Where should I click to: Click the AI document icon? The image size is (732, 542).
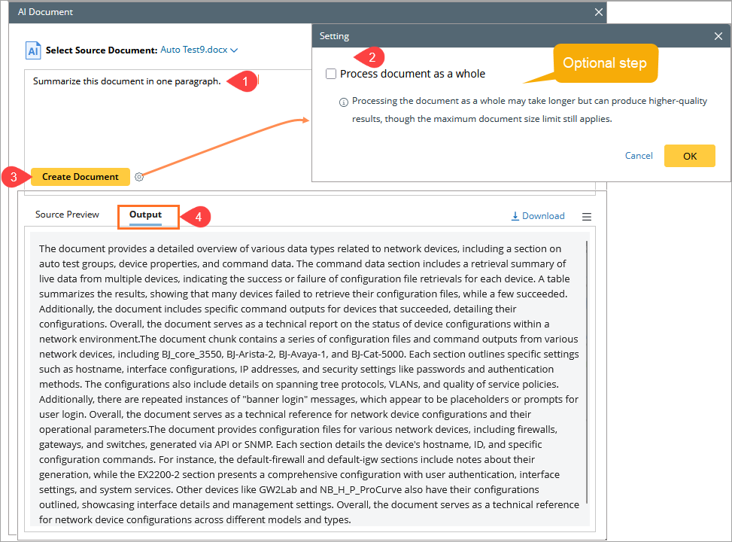click(x=33, y=50)
